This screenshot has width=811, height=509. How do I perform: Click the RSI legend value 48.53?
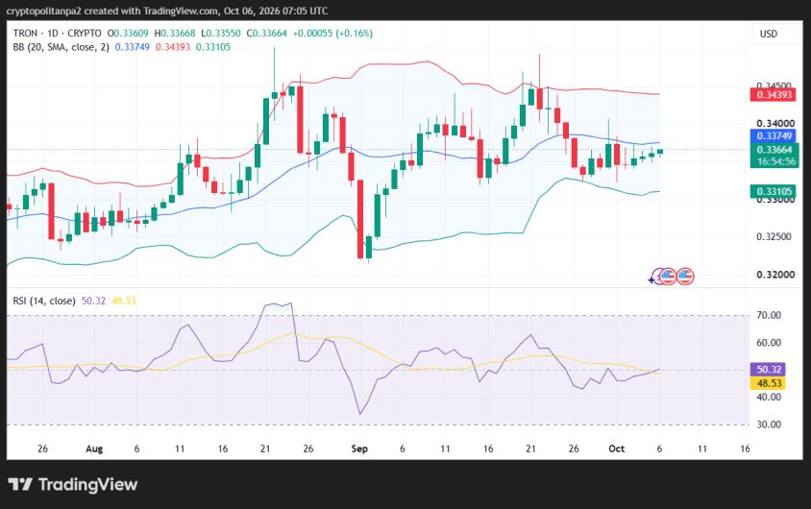[x=124, y=301]
